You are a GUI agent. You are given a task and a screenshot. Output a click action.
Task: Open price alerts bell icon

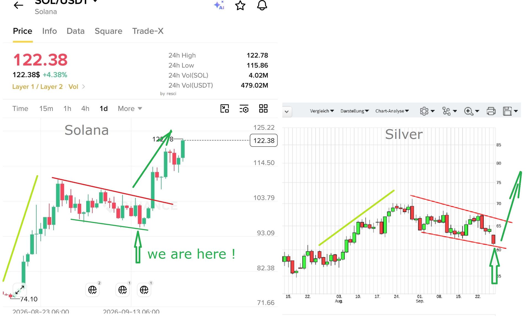262,5
